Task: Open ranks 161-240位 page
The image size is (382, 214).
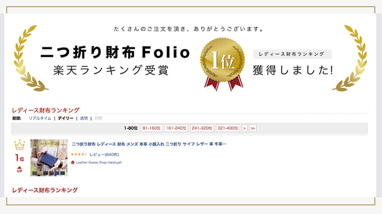Action: pos(176,128)
